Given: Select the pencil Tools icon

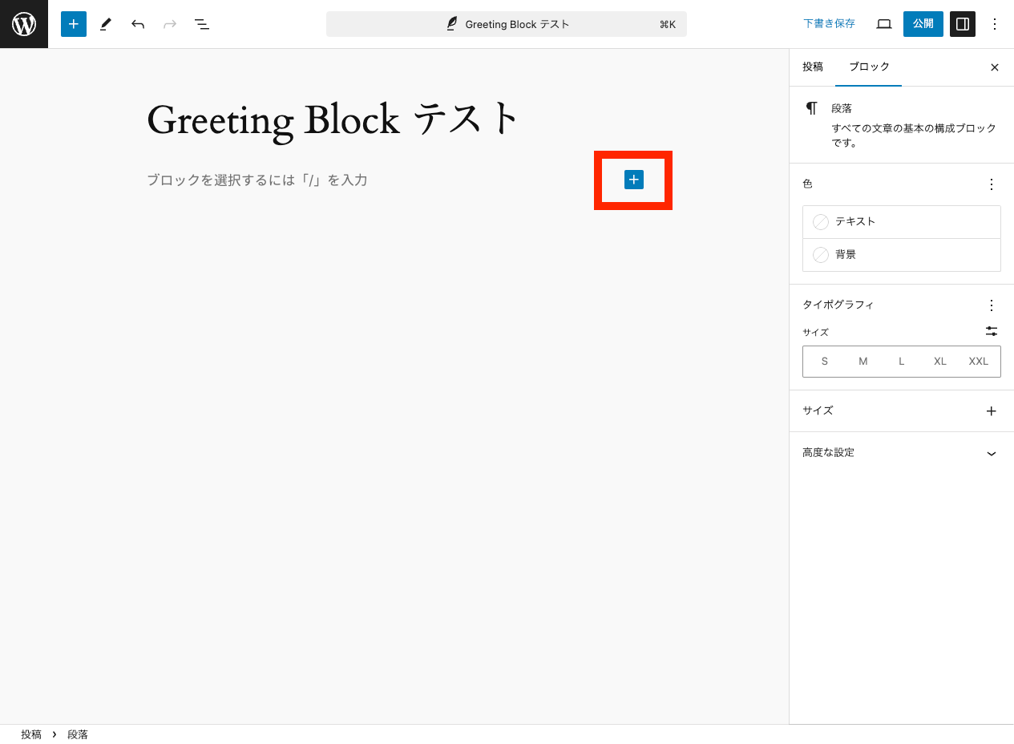Looking at the screenshot, I should coord(106,24).
